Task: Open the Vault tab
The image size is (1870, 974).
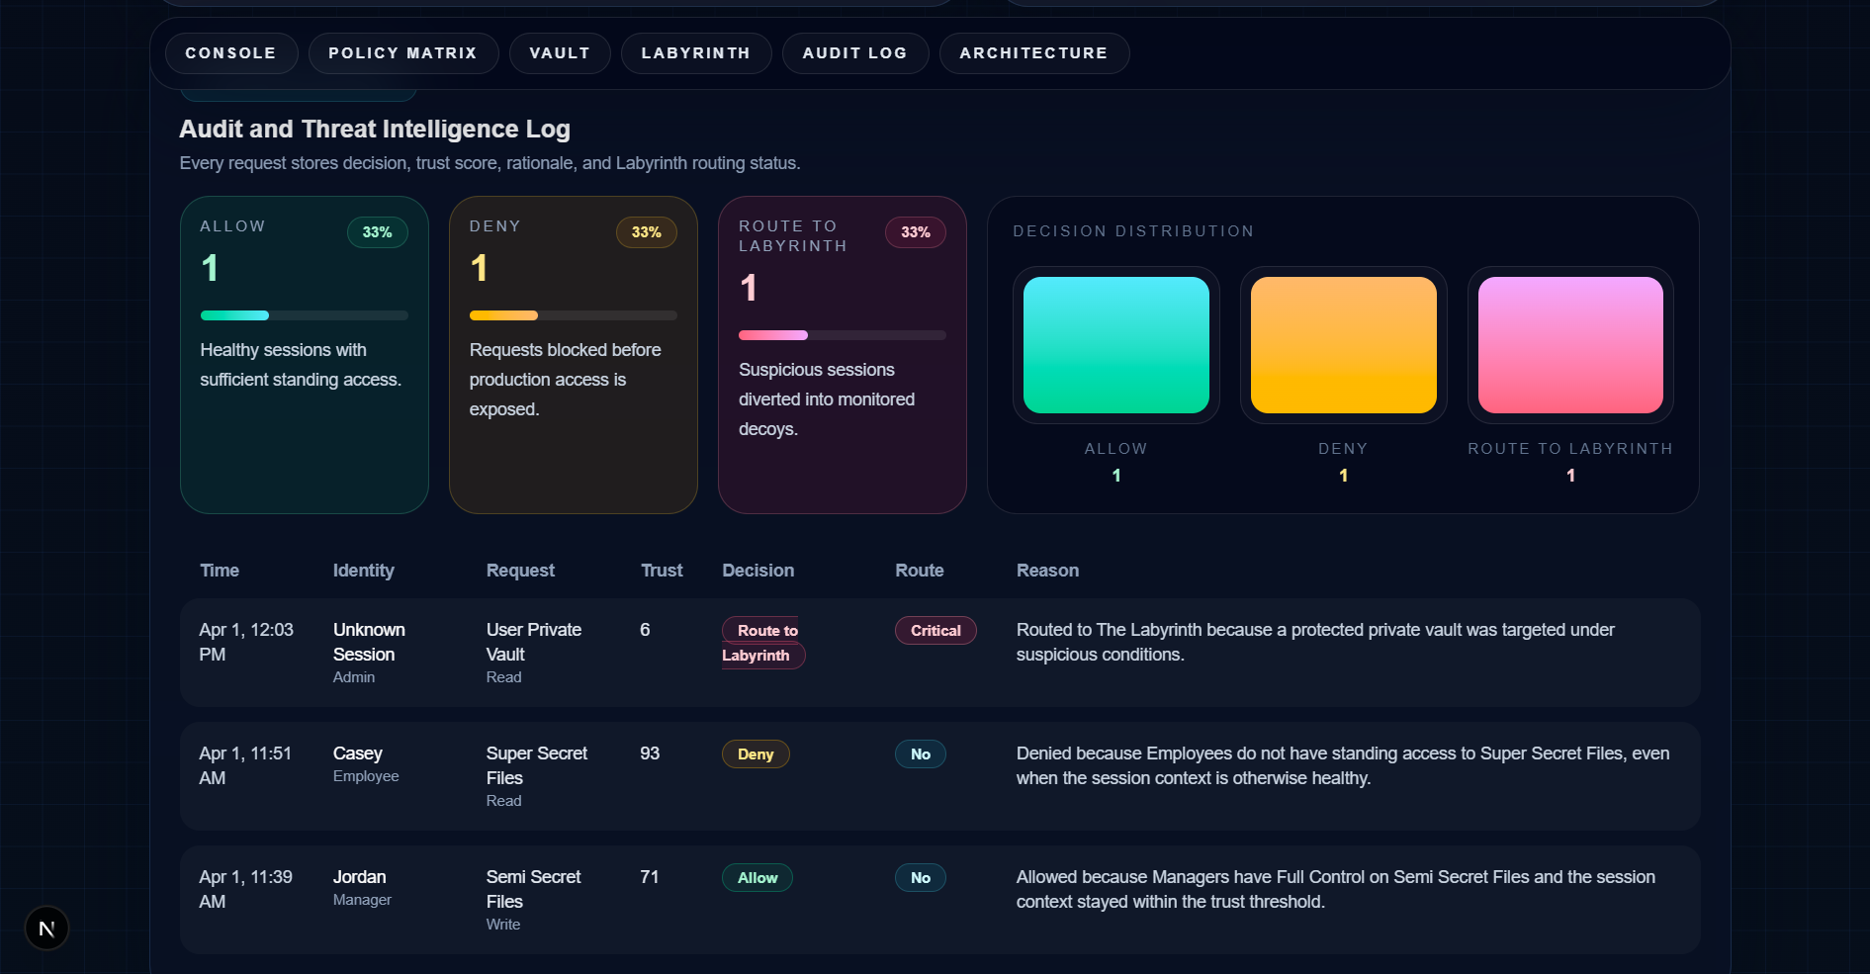Action: coord(559,52)
